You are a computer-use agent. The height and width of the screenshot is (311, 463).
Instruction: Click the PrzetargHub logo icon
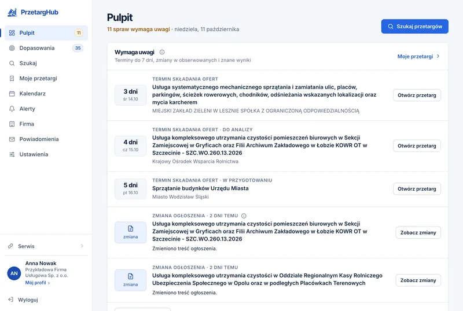pyautogui.click(x=12, y=12)
